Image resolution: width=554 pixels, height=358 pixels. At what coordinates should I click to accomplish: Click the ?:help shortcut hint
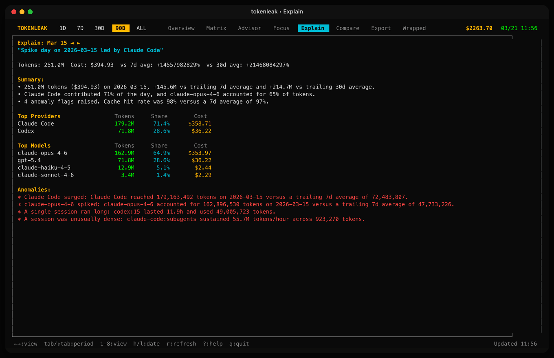[213, 344]
